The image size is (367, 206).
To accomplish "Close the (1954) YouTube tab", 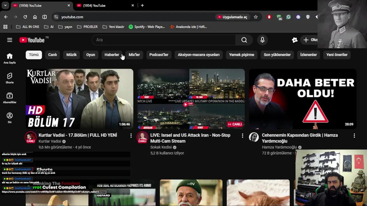I will coord(133,5).
